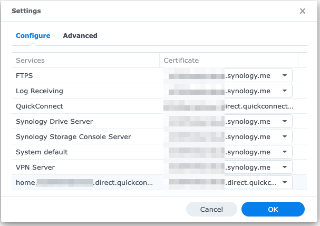Select the Log Receiving service label
The width and height of the screenshot is (320, 226).
click(40, 91)
